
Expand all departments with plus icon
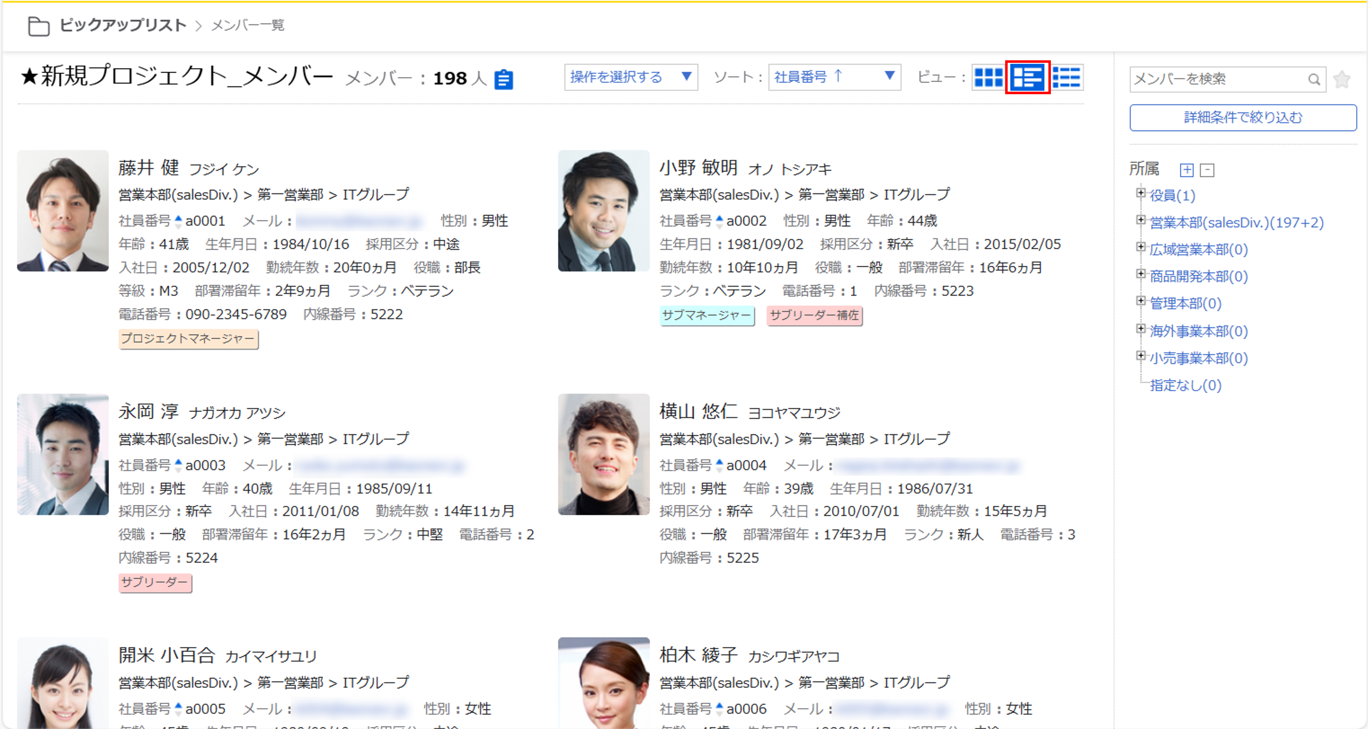point(1186,170)
